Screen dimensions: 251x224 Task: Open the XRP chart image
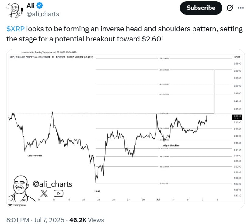pyautogui.click(x=125, y=129)
